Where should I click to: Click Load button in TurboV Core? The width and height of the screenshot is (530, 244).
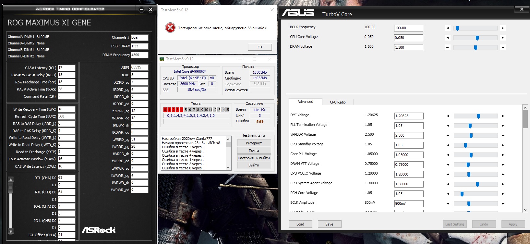pos(300,224)
